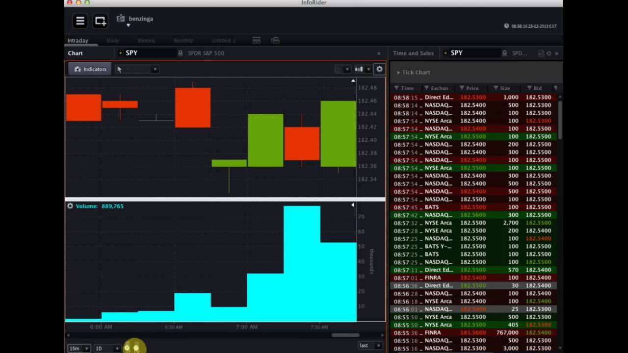Close the Chart panel
The height and width of the screenshot is (353, 628).
(x=379, y=53)
